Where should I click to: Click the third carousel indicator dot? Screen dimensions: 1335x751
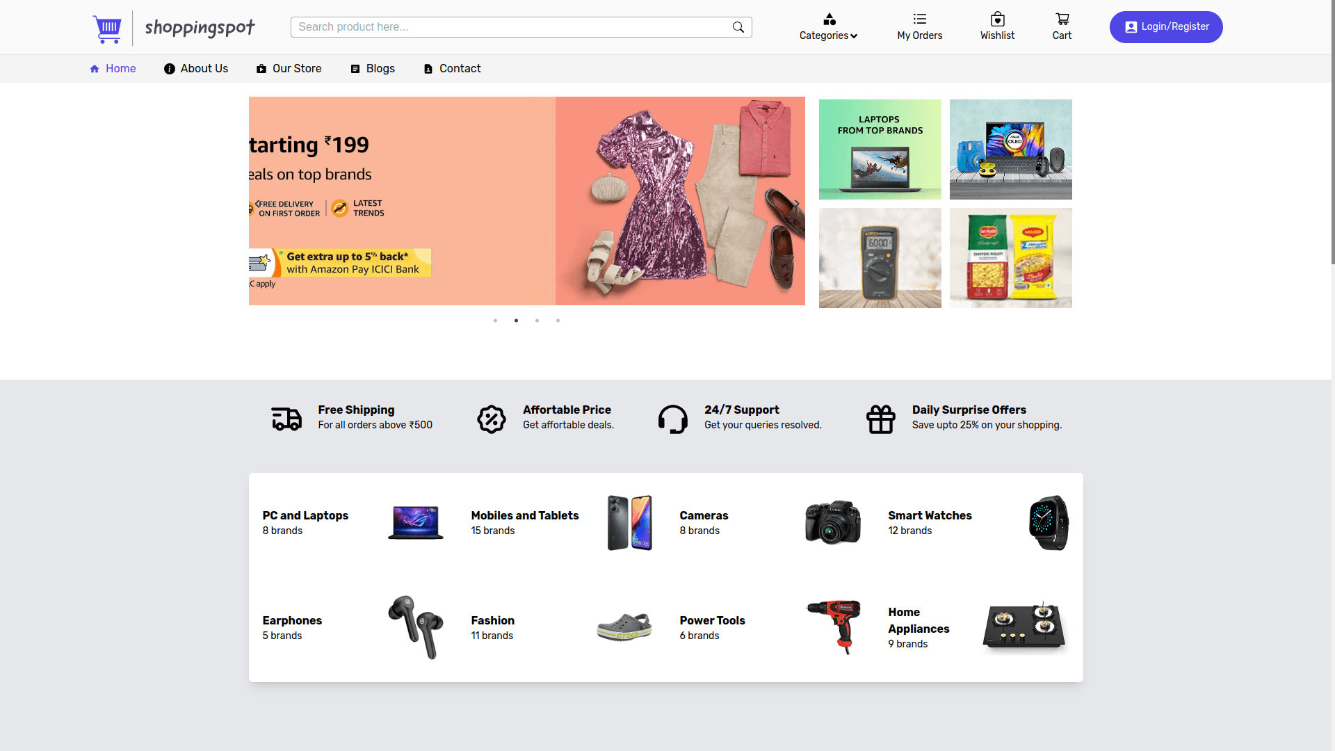[x=537, y=320]
